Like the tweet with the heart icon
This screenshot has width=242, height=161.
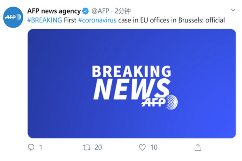click(142, 147)
